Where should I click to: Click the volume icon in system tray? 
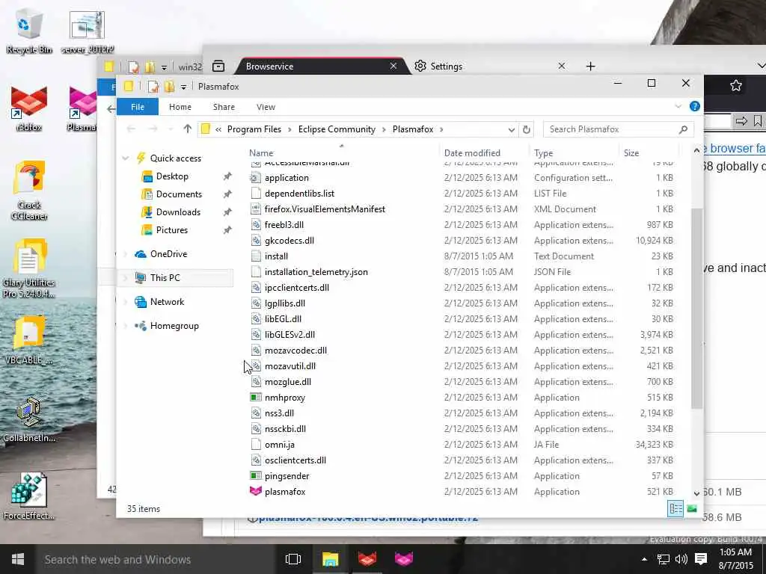(x=681, y=559)
